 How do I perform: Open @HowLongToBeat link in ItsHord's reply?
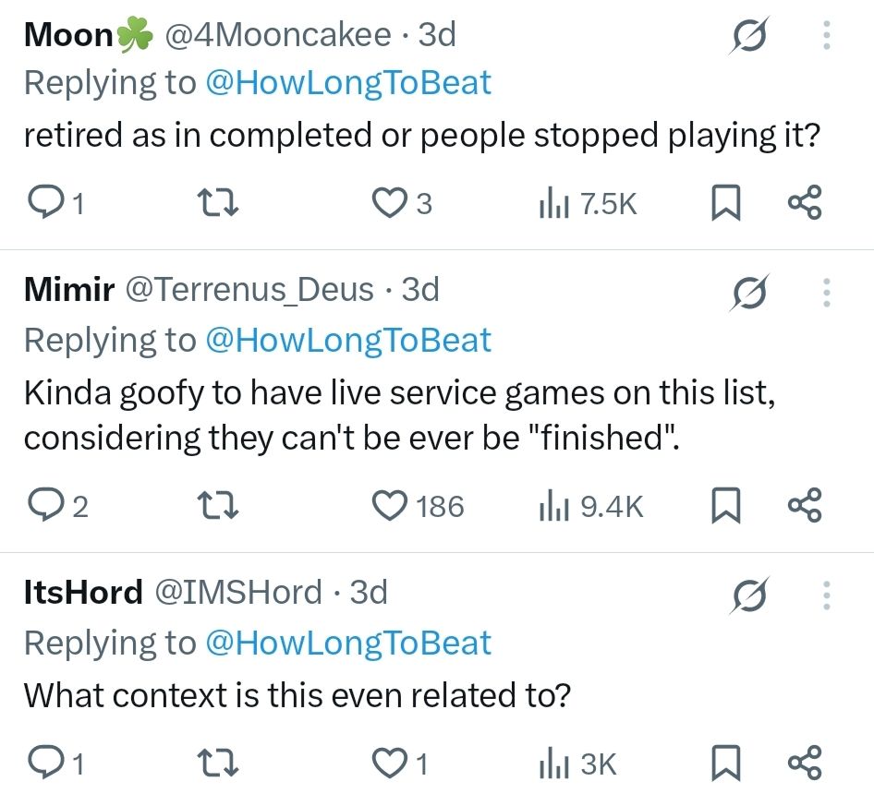[x=347, y=643]
